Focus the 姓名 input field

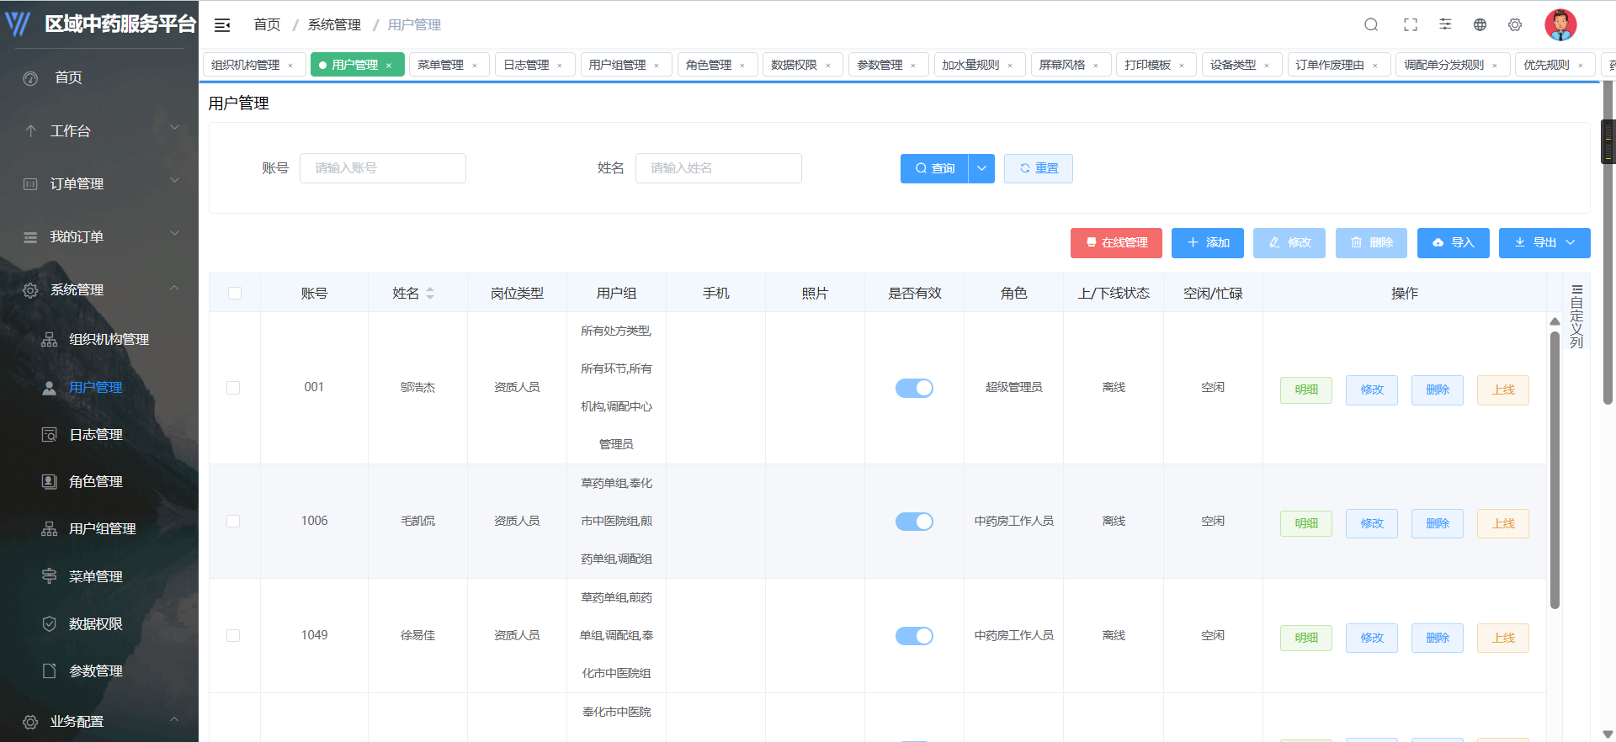pyautogui.click(x=719, y=168)
